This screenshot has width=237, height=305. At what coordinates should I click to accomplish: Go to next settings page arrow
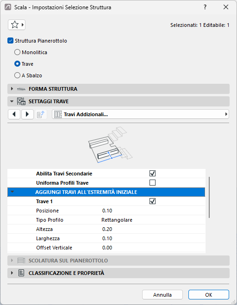pyautogui.click(x=27, y=114)
